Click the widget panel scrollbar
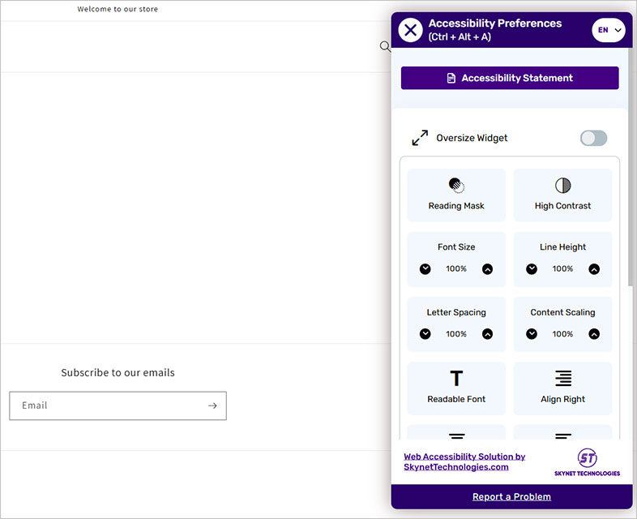 (630, 166)
